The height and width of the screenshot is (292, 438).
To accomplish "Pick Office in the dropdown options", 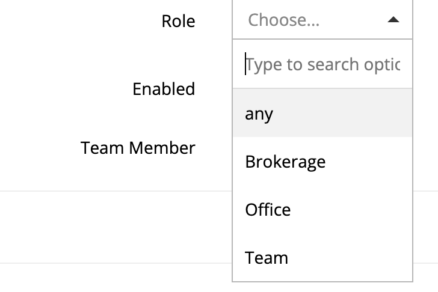I will (268, 210).
